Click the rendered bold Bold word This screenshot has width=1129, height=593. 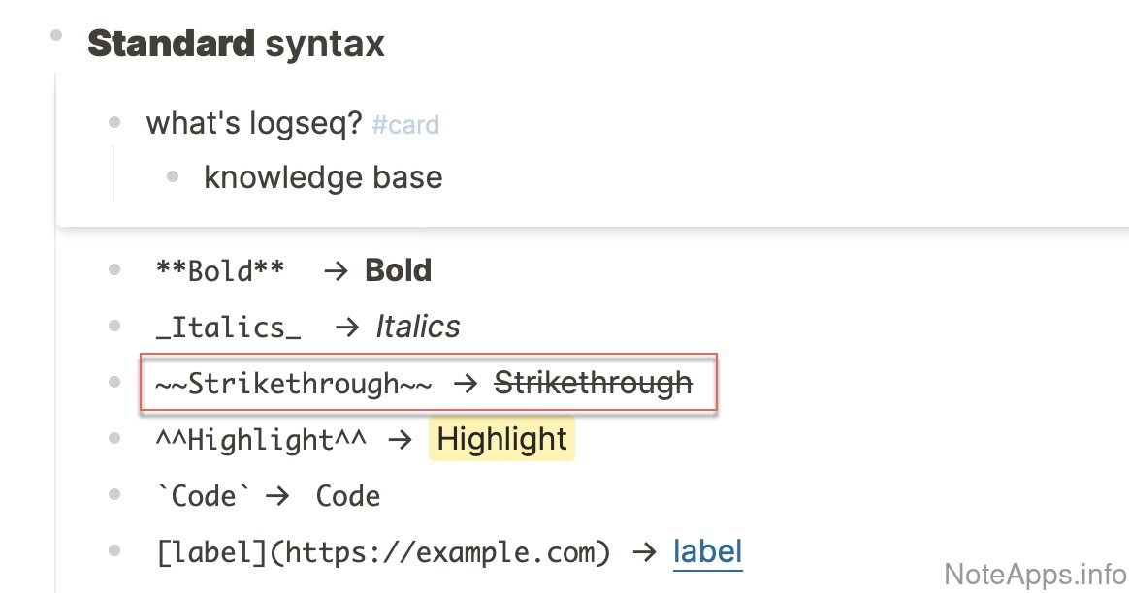click(398, 270)
